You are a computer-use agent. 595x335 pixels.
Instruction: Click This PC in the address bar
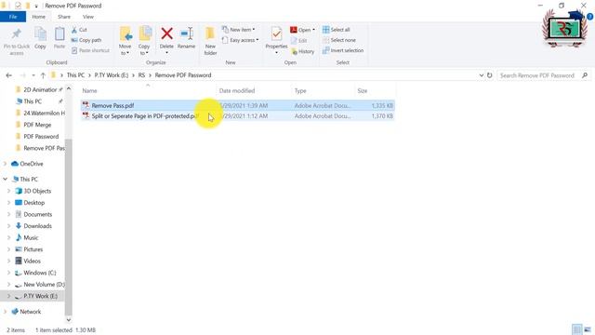point(75,75)
